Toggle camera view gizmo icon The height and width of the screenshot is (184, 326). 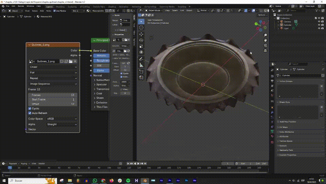265,45
